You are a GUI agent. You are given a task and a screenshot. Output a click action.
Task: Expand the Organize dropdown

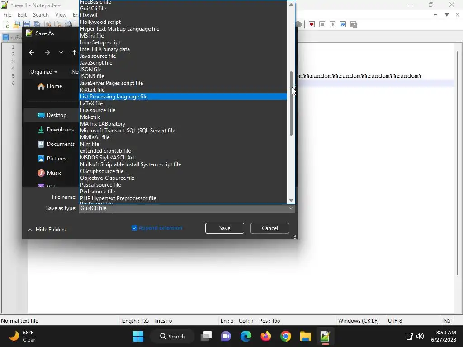pos(44,72)
